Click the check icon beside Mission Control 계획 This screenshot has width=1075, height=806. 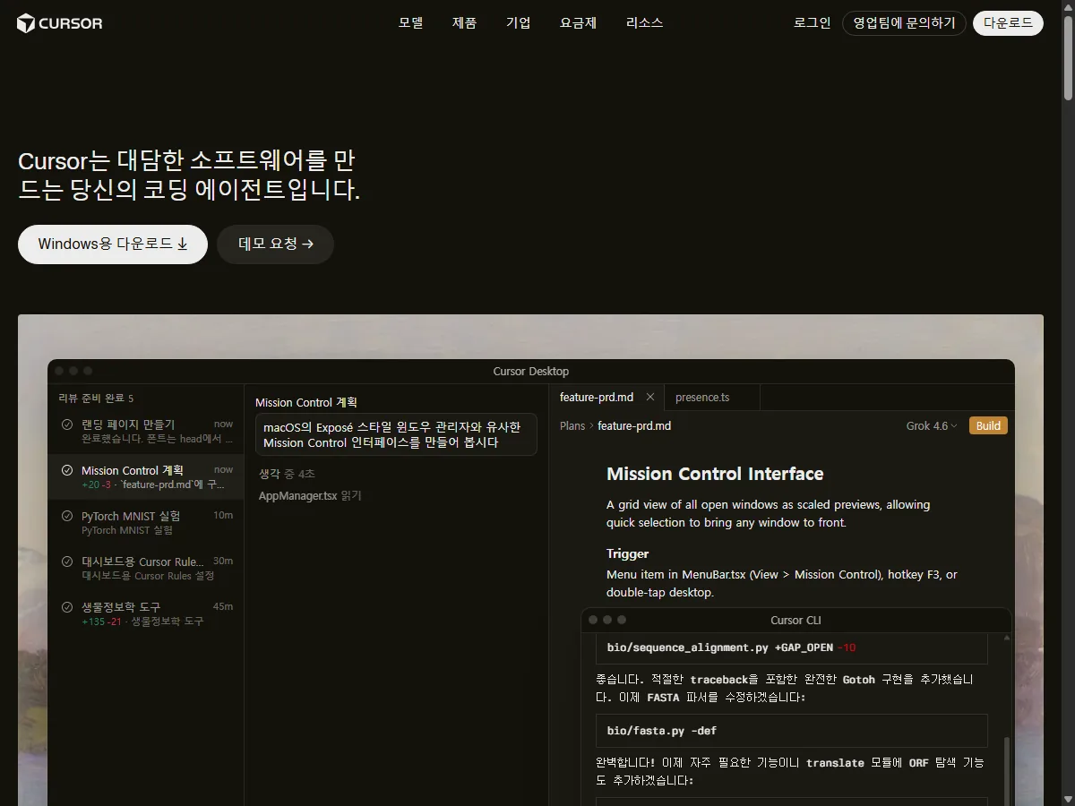click(67, 470)
